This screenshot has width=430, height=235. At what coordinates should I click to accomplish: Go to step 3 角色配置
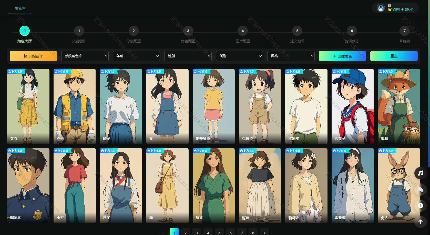188,31
